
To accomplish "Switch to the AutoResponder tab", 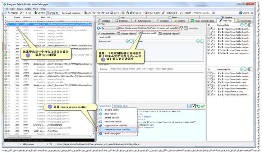I will [143, 21].
